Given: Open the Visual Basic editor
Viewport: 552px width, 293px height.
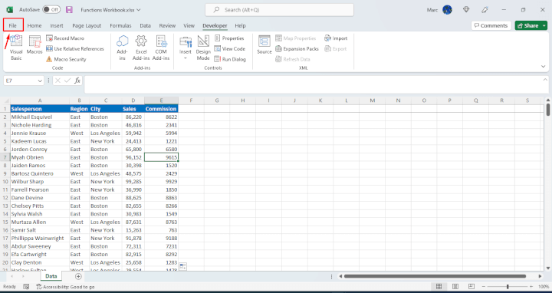Looking at the screenshot, I should pyautogui.click(x=16, y=48).
